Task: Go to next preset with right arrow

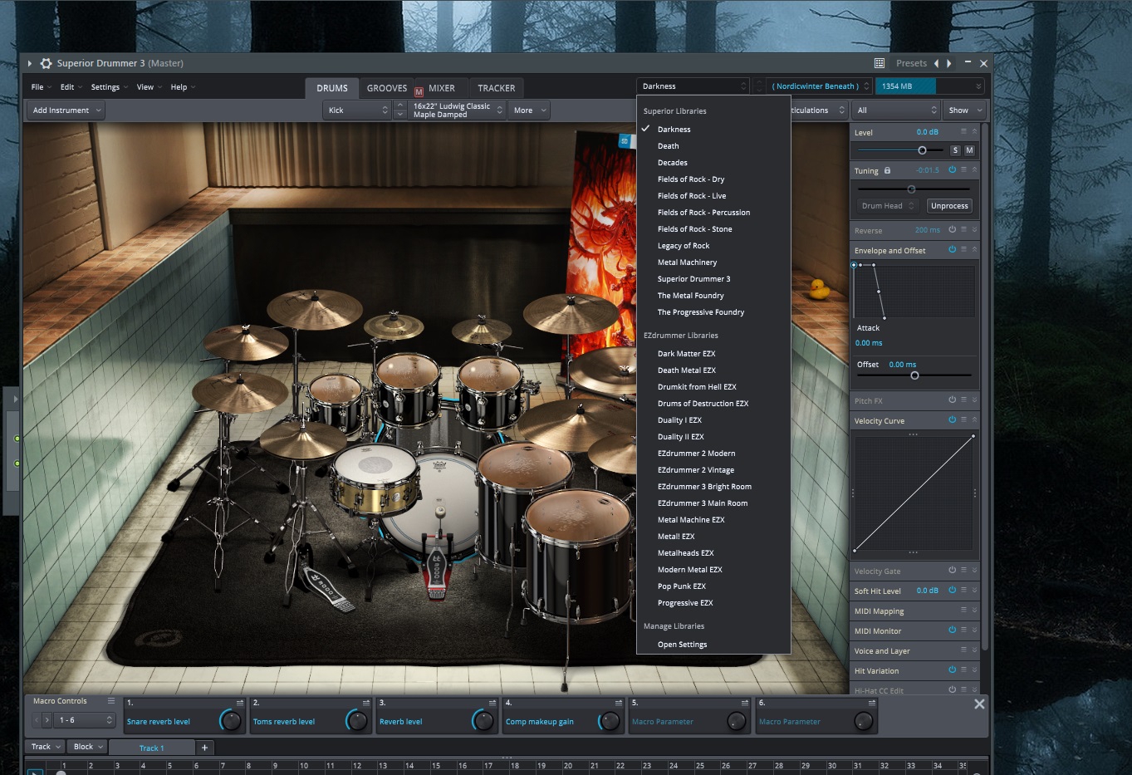Action: pos(949,63)
